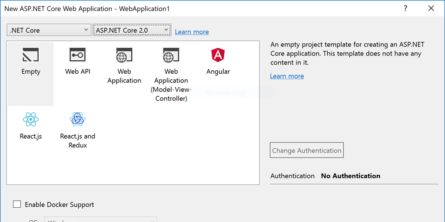Image resolution: width=445 pixels, height=222 pixels.
Task: Choose the Web API template icon
Action: coord(77,55)
